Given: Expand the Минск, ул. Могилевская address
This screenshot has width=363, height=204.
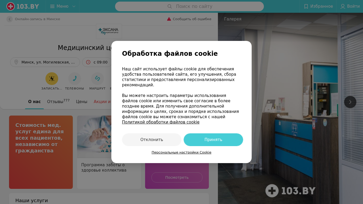Looking at the screenshot, I should tap(45, 62).
